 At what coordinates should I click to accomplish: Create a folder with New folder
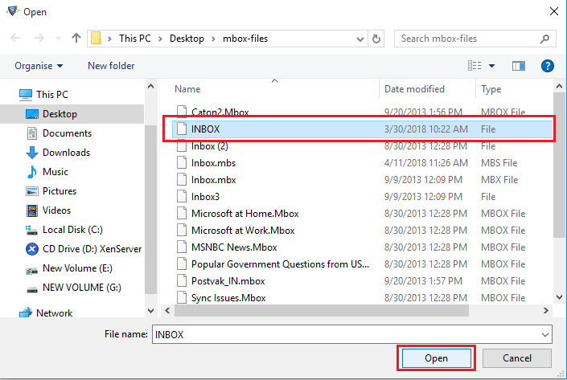click(x=111, y=66)
